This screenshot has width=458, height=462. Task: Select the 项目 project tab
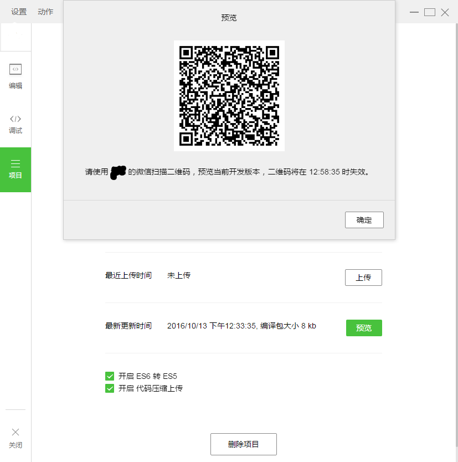tap(16, 170)
